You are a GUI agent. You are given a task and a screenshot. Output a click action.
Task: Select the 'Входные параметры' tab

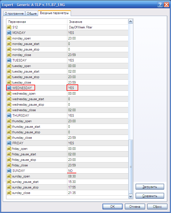click(54, 13)
